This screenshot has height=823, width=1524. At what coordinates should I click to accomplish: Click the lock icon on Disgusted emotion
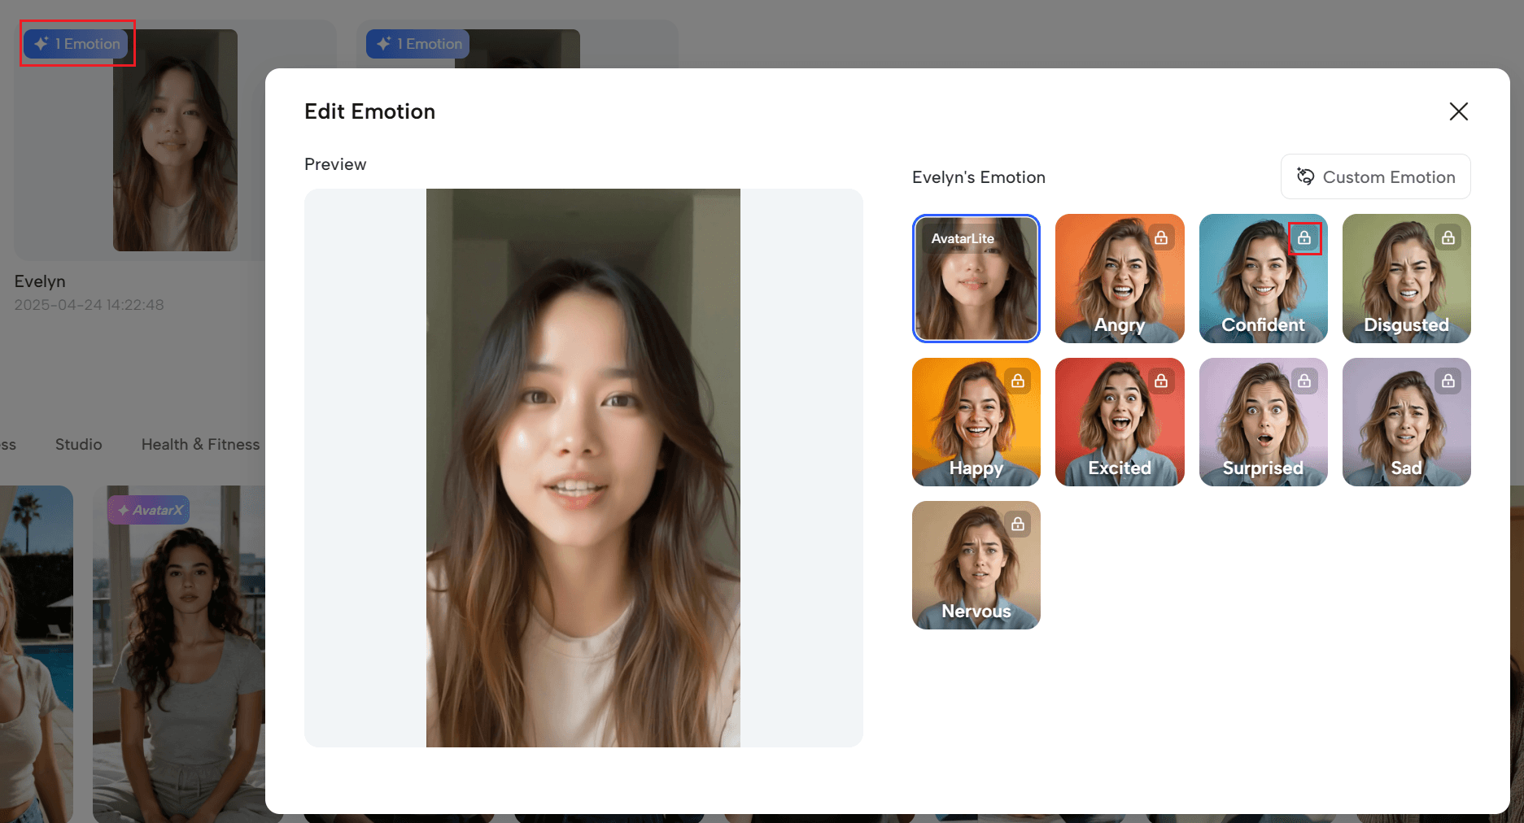click(1448, 237)
